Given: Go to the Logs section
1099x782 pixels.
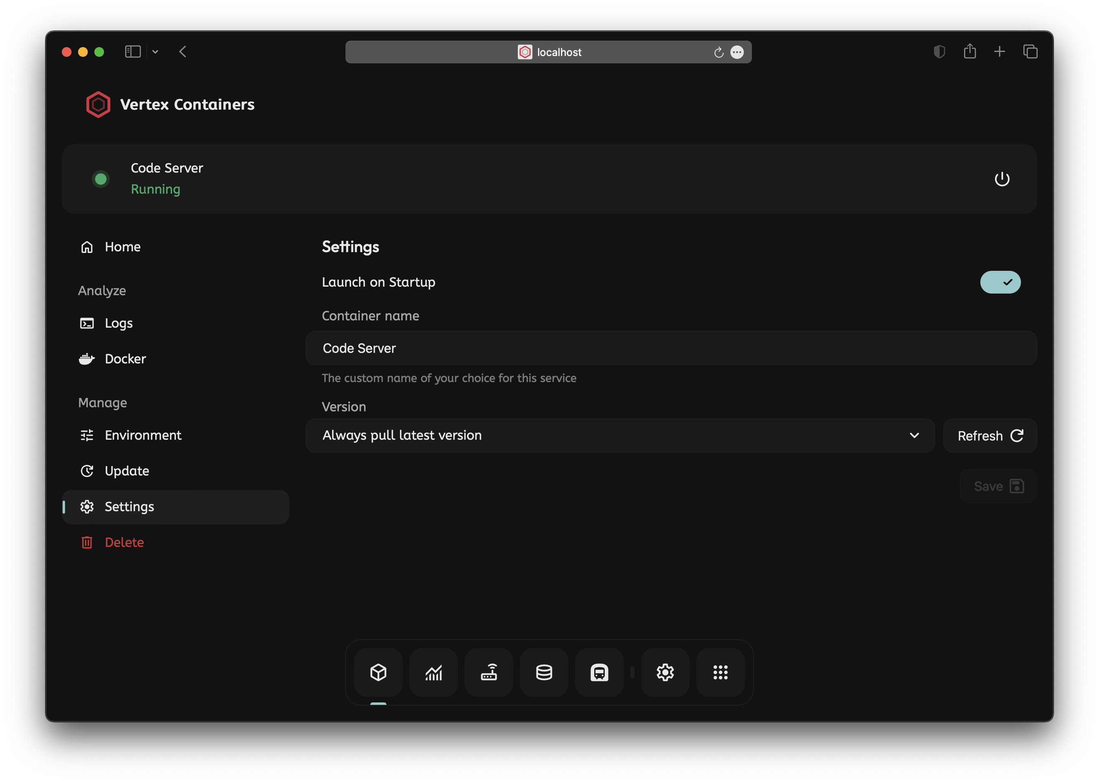Looking at the screenshot, I should pyautogui.click(x=119, y=323).
